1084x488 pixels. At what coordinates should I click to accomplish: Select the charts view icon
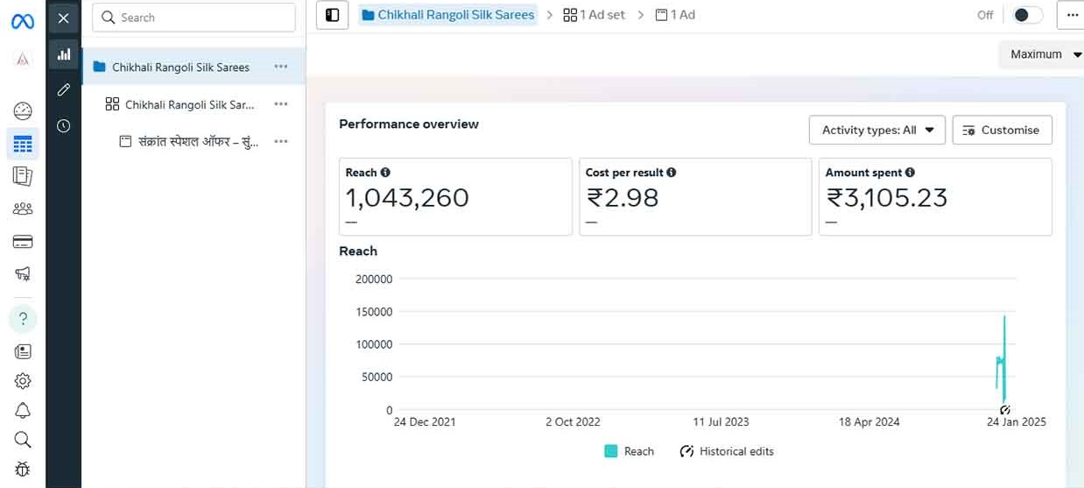(63, 54)
